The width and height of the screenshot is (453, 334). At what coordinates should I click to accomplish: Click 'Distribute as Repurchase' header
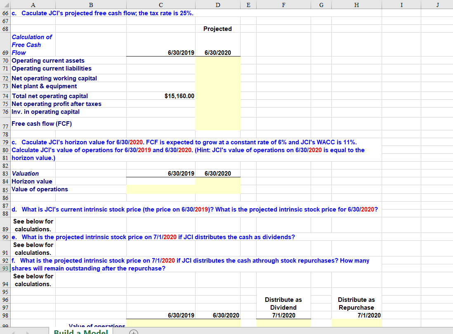pos(356,303)
